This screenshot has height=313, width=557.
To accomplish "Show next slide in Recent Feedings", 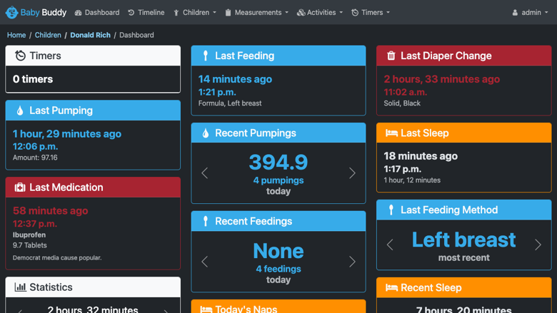I will 352,262.
